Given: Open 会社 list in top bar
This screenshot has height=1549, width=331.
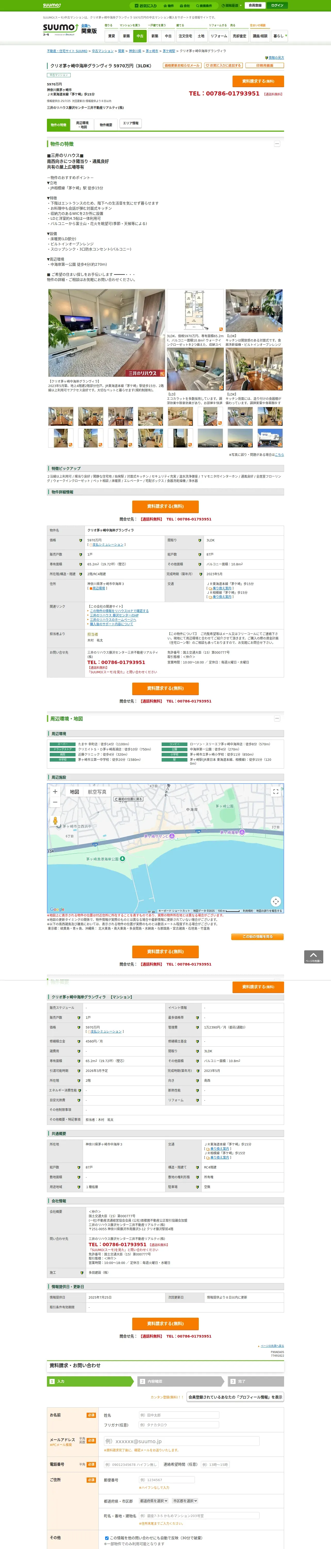Looking at the screenshot, I should pos(186,5).
